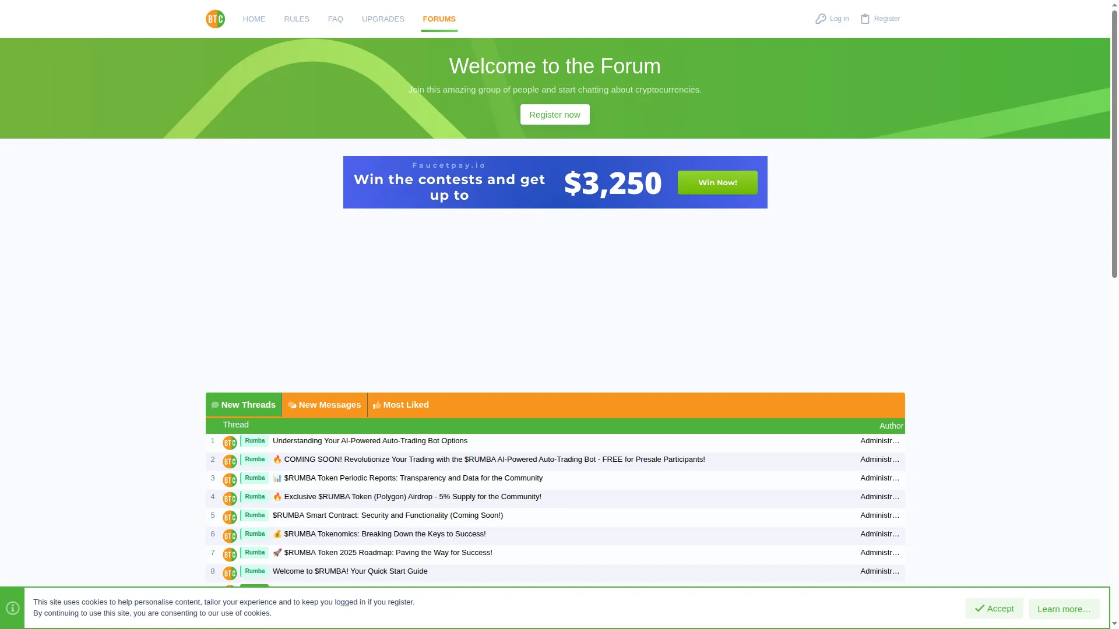This screenshot has width=1119, height=629.
Task: Click the avatar beside Tokenomics thread
Action: 230,536
